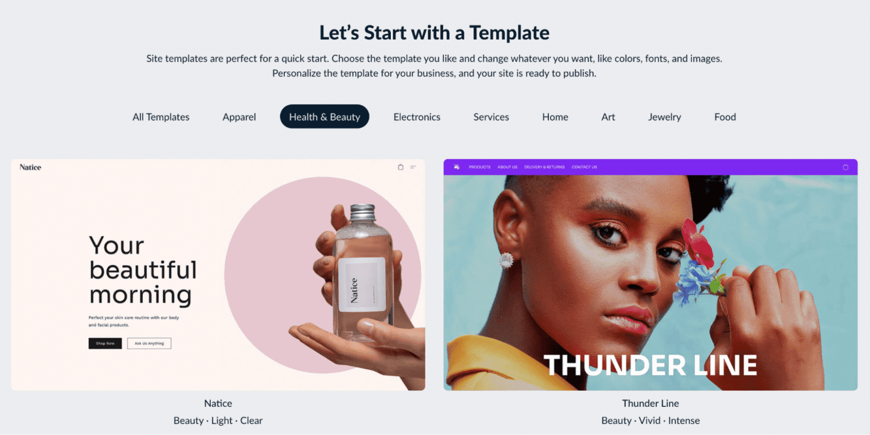Switch to the Home templates tab

(555, 117)
